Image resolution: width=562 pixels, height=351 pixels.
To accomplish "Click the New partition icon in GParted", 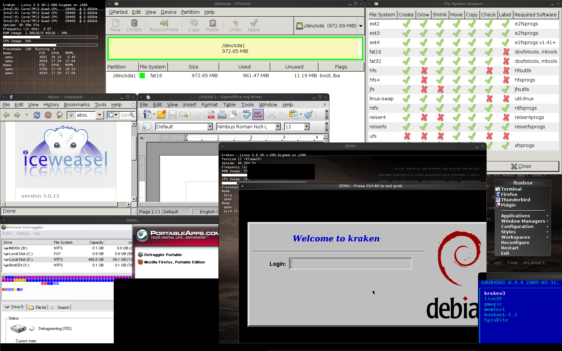I will pos(115,23).
